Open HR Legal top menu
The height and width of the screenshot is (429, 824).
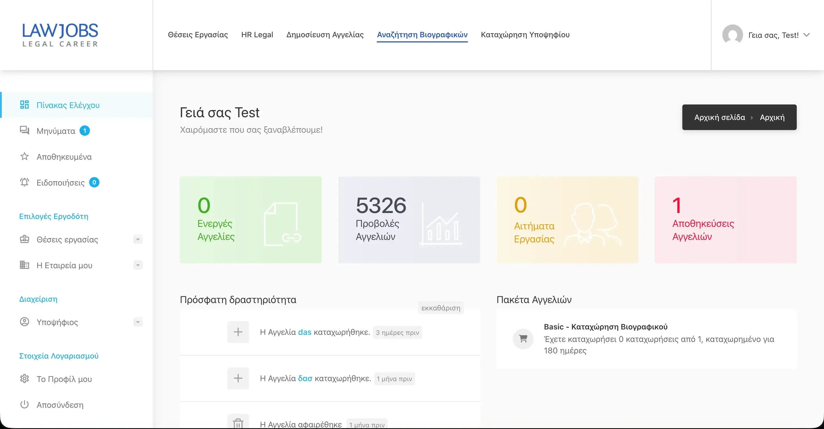tap(257, 35)
